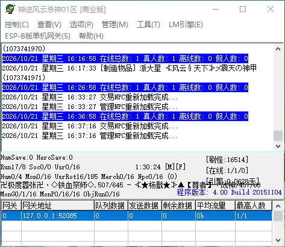
Task: Close the 神迹风云杀神01区 window
Action: point(271,9)
